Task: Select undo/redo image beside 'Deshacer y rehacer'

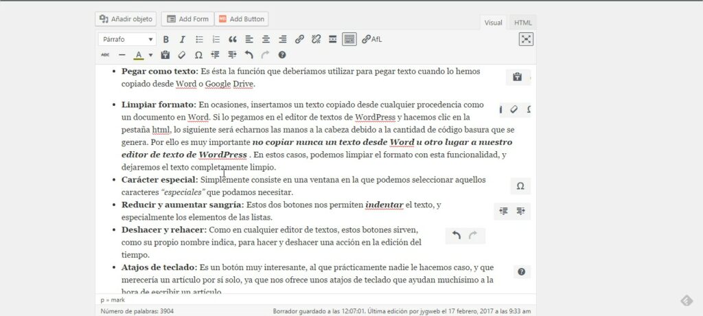Action: (x=465, y=236)
